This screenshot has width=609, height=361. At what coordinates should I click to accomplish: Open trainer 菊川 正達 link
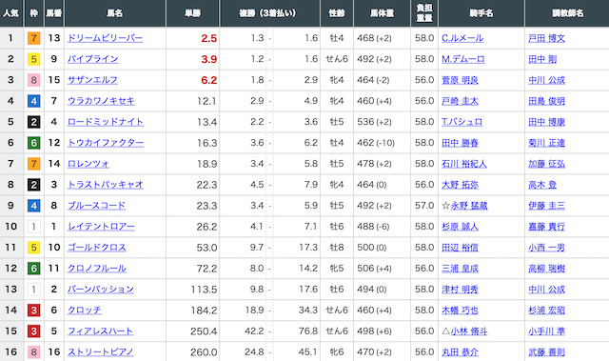pyautogui.click(x=546, y=143)
